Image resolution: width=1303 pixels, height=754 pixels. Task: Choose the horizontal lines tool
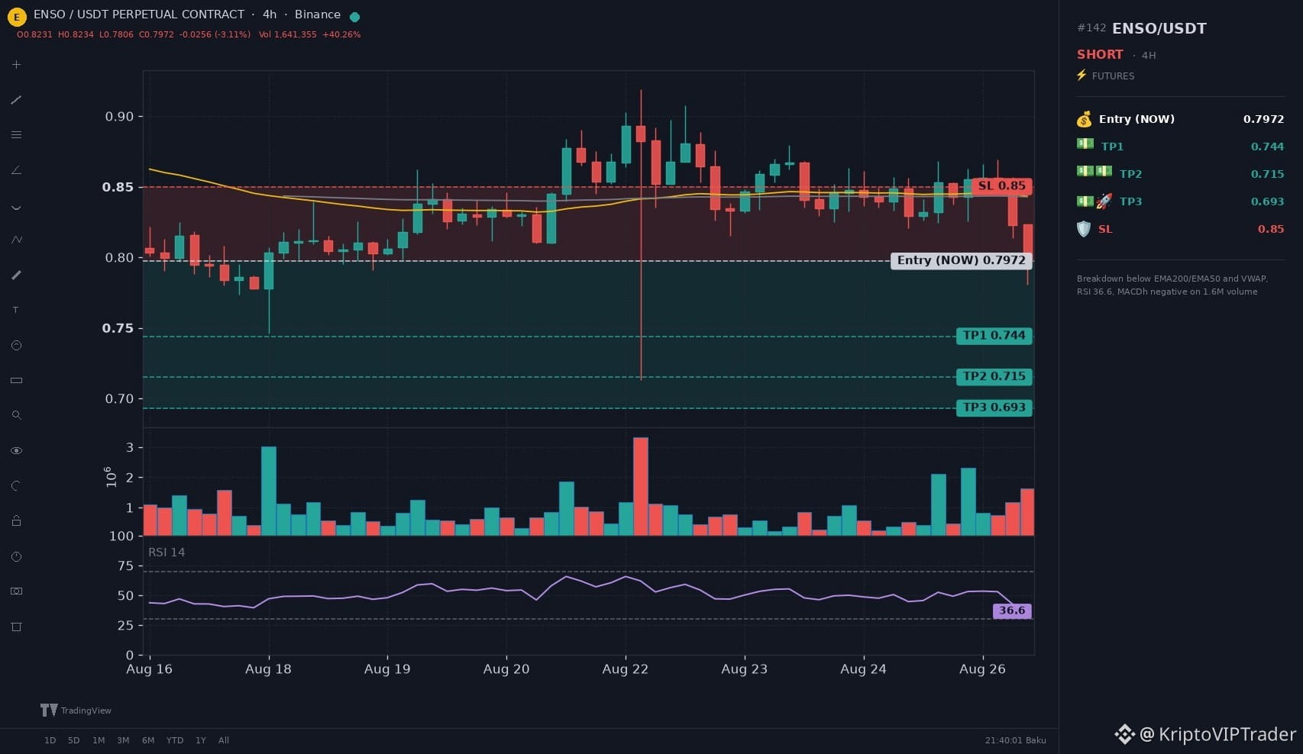[x=16, y=135]
